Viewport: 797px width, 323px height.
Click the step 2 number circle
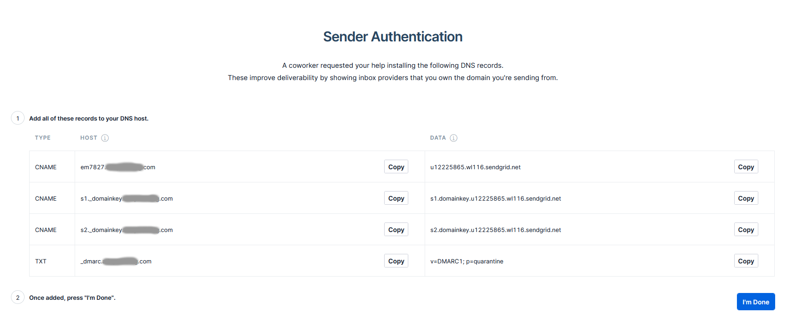pos(18,298)
